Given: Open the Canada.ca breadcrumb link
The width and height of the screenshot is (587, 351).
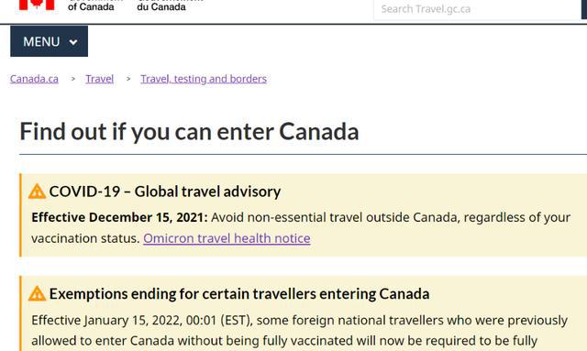Looking at the screenshot, I should 34,79.
